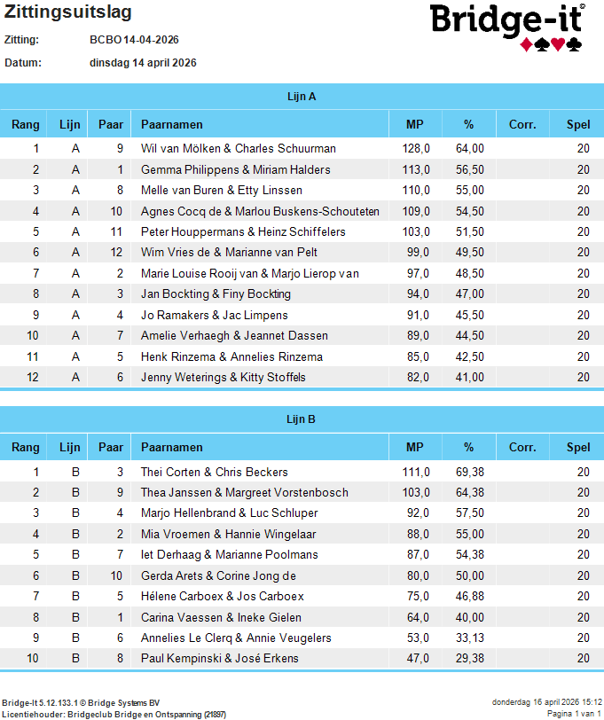The height and width of the screenshot is (720, 604).
Task: Click the black spade suit symbol
Action: tap(542, 44)
